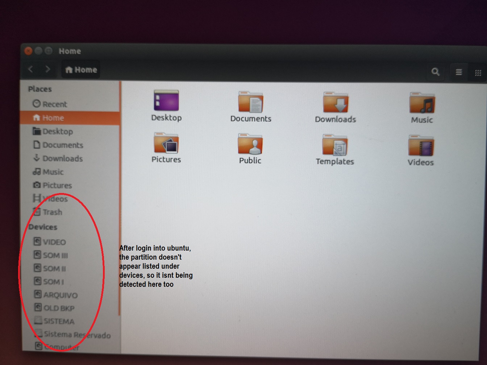The image size is (487, 365).
Task: Switch to list view via toolbar icon
Action: (459, 72)
